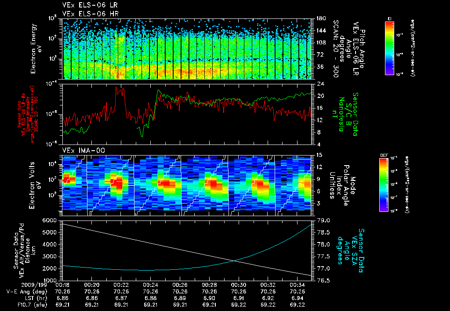The image size is (450, 311).
Task: Click the 'V-E Ang (deg)' row label
Action: tap(27, 292)
